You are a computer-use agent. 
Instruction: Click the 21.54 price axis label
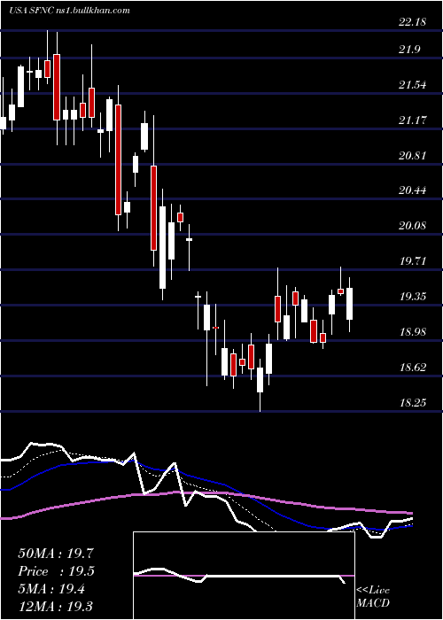coord(413,85)
